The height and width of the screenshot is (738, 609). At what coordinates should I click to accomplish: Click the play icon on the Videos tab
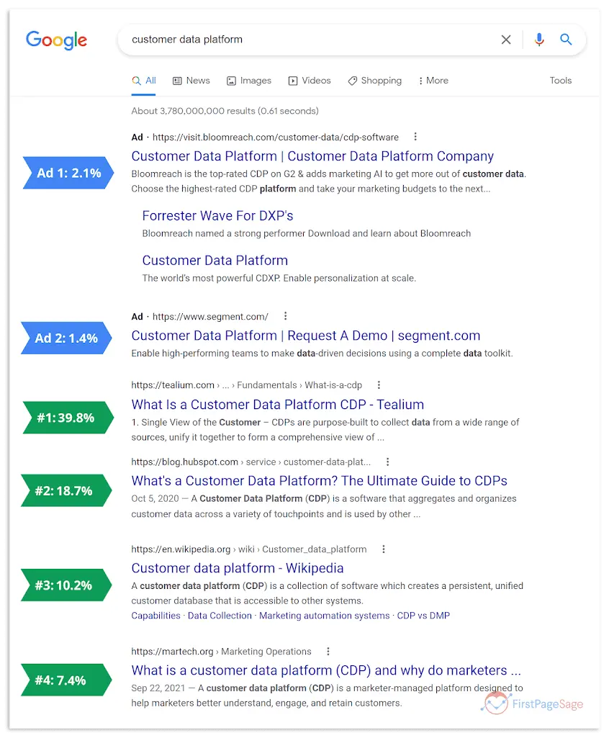pos(294,80)
